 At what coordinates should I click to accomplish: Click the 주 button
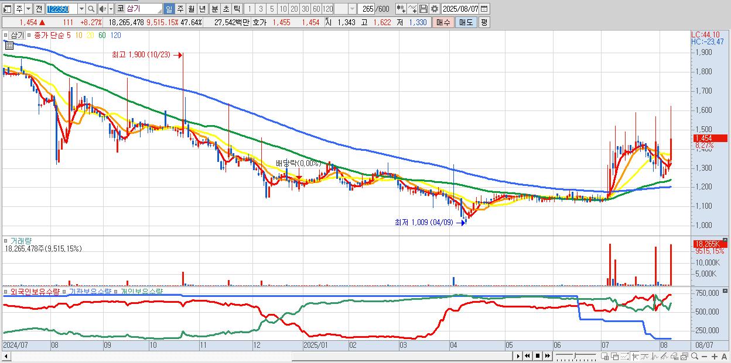pyautogui.click(x=19, y=9)
